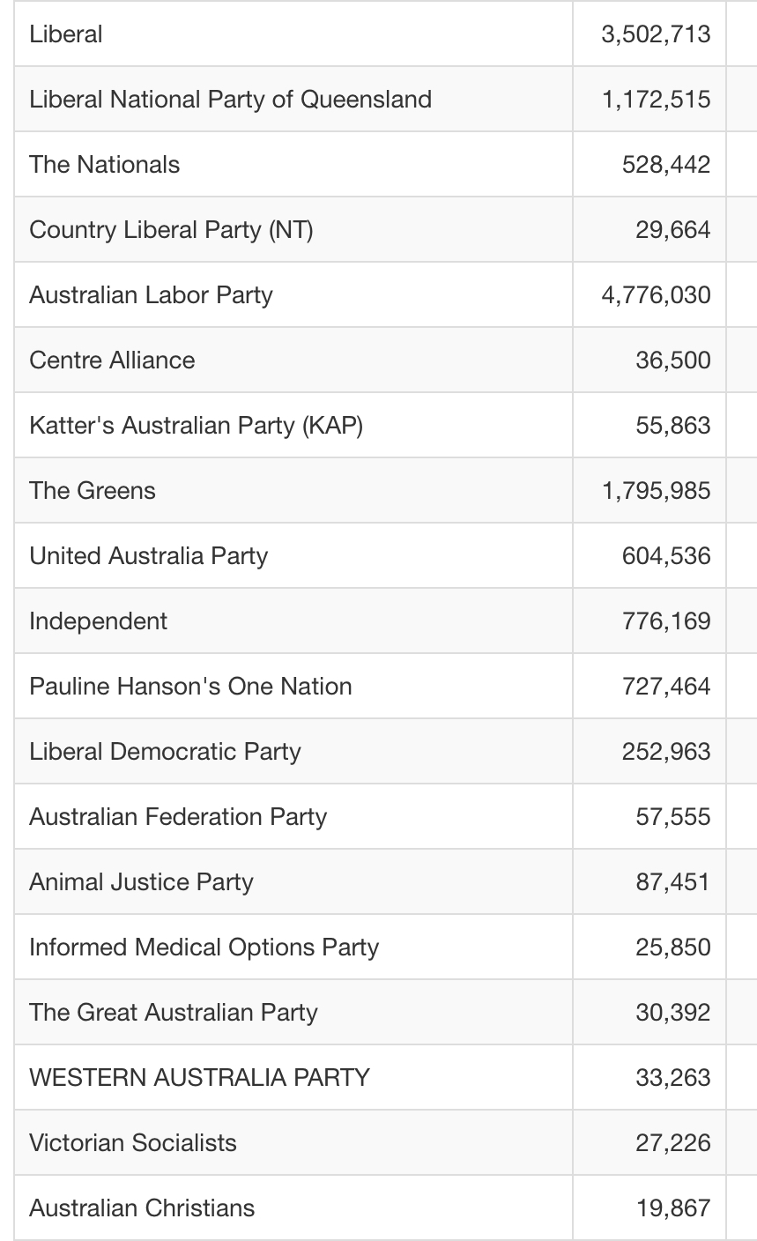Click the Victorian Socialists party name
This screenshot has width=757, height=1241.
click(x=133, y=1142)
